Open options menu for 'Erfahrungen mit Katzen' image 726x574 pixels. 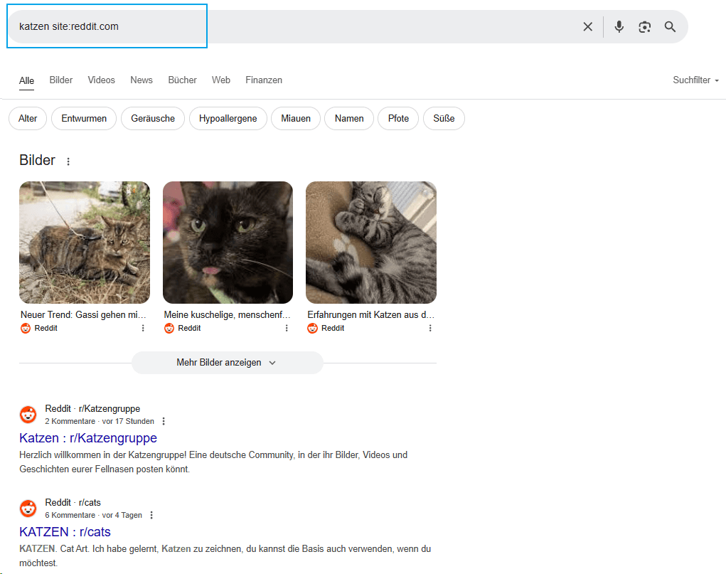tap(430, 328)
